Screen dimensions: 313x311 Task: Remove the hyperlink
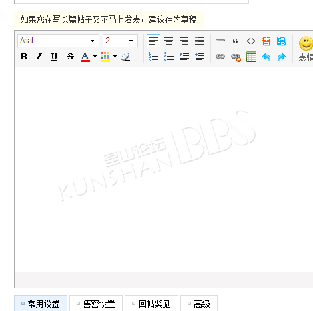(x=236, y=57)
